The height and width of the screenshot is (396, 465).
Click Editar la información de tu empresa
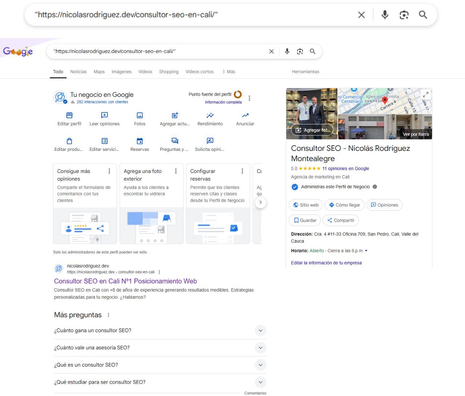(x=326, y=263)
